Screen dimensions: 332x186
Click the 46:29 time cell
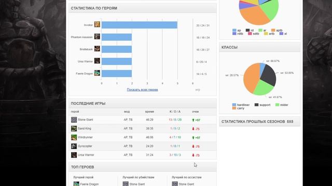(x=149, y=120)
